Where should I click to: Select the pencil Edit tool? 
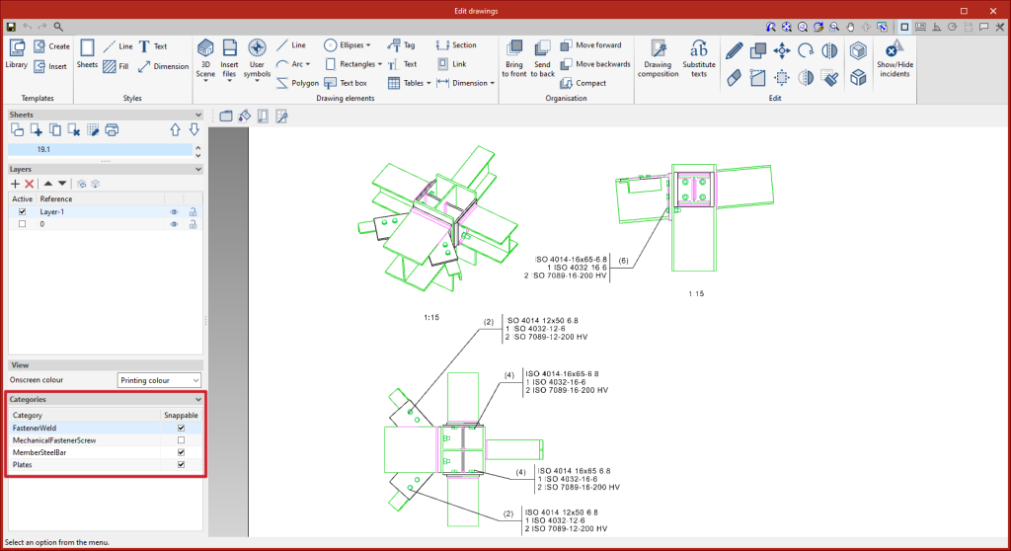tap(734, 50)
